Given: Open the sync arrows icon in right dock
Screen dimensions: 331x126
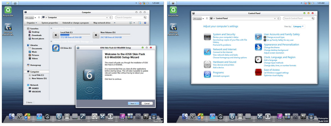Looking at the screenshot, I should [268, 117].
